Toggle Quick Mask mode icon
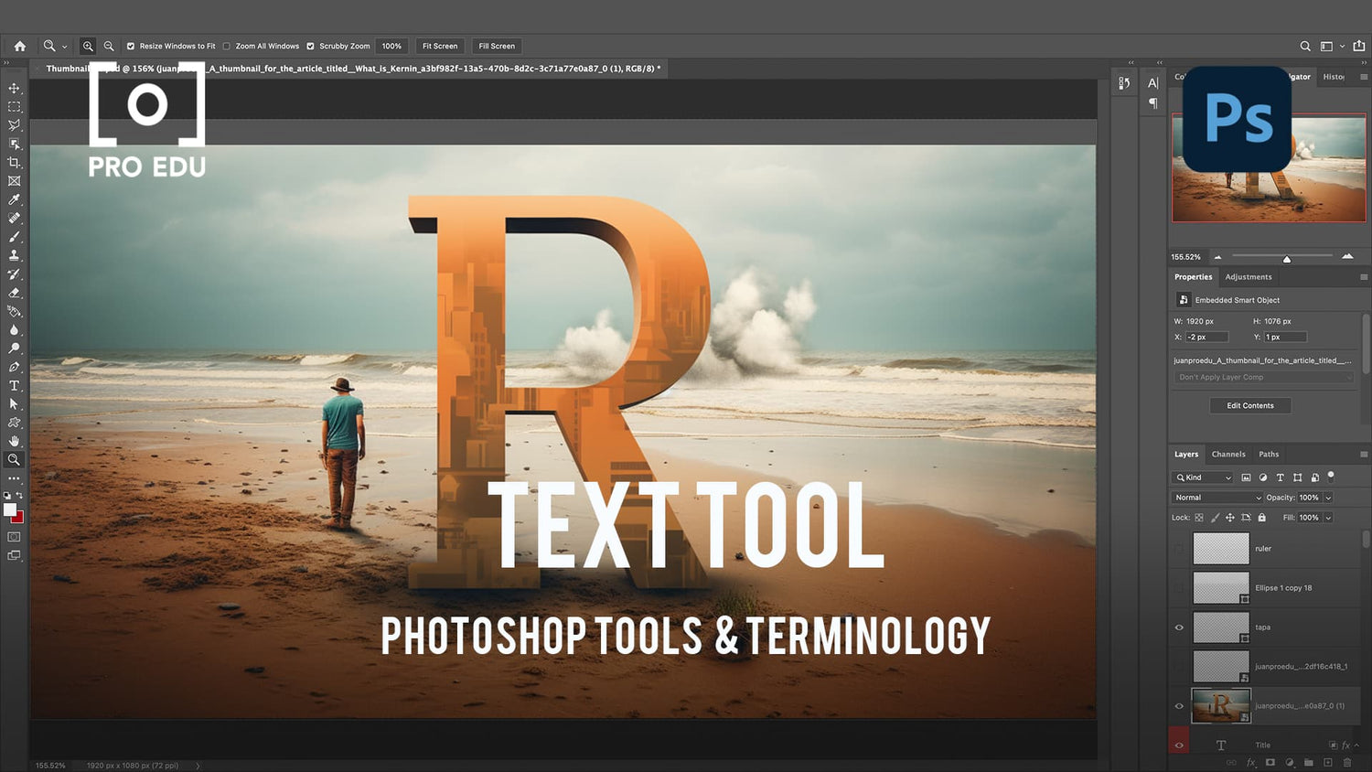 click(x=14, y=537)
